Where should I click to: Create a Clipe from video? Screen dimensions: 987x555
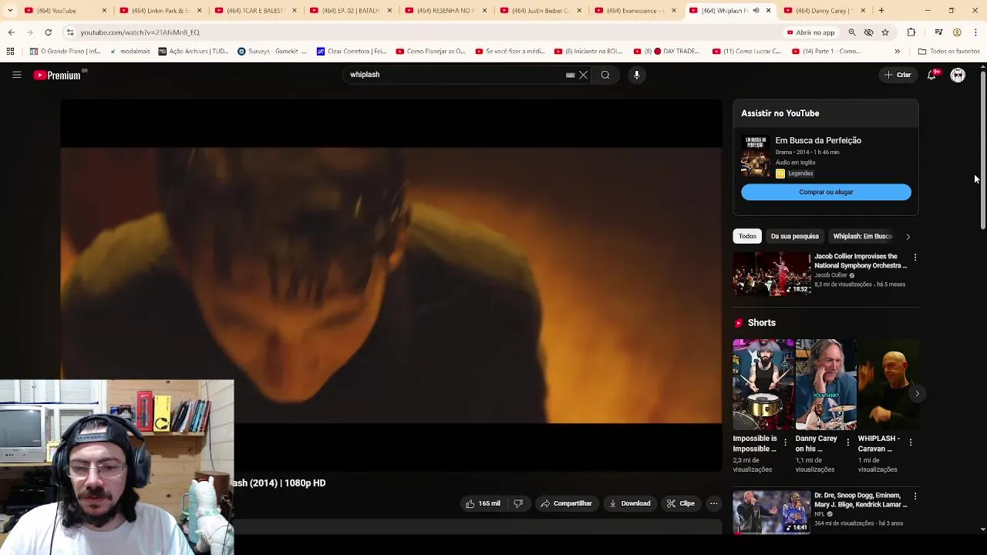coord(681,503)
